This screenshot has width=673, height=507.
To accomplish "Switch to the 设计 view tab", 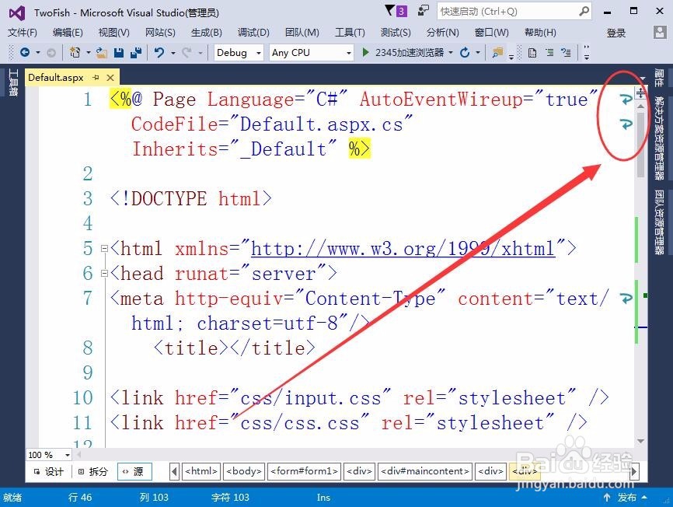I will click(x=48, y=472).
